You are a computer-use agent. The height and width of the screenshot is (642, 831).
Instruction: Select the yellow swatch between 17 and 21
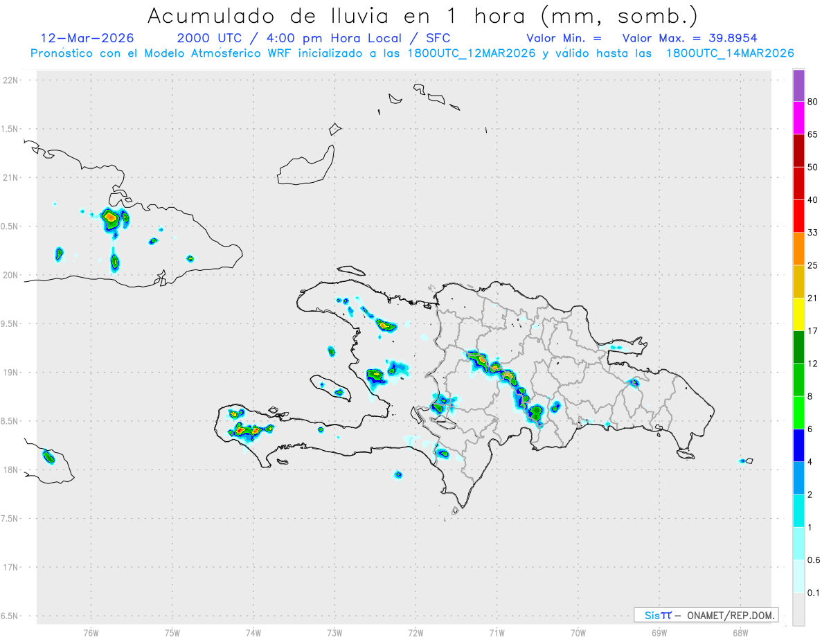coord(798,314)
